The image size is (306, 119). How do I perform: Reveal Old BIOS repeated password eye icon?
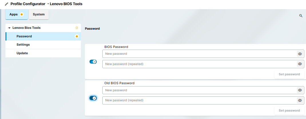coord(300,100)
